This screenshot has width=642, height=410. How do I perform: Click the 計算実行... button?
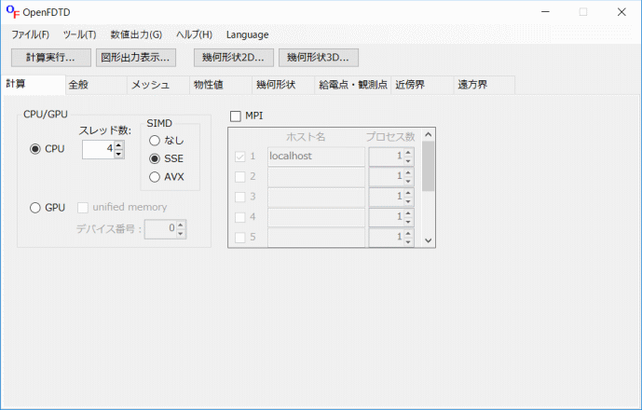50,58
